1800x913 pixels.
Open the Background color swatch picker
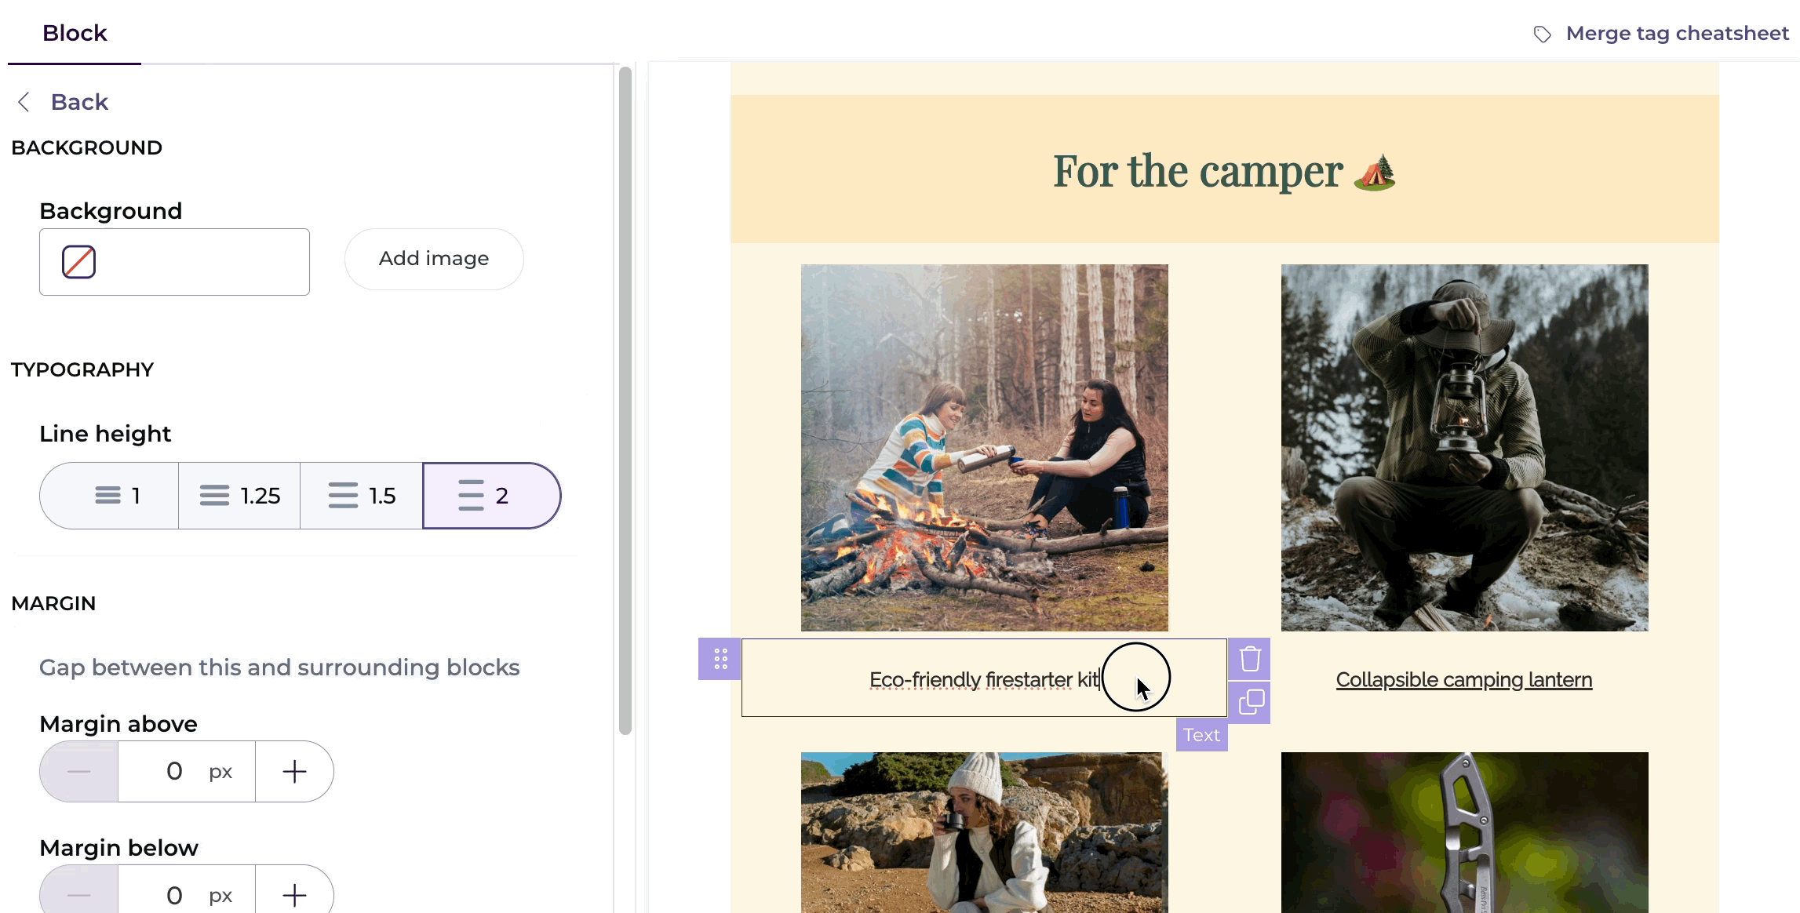79,262
